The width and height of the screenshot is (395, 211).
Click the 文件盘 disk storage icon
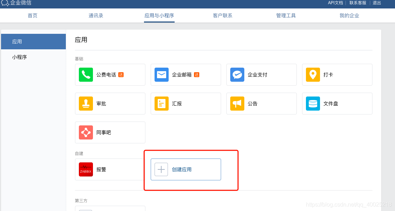click(313, 104)
